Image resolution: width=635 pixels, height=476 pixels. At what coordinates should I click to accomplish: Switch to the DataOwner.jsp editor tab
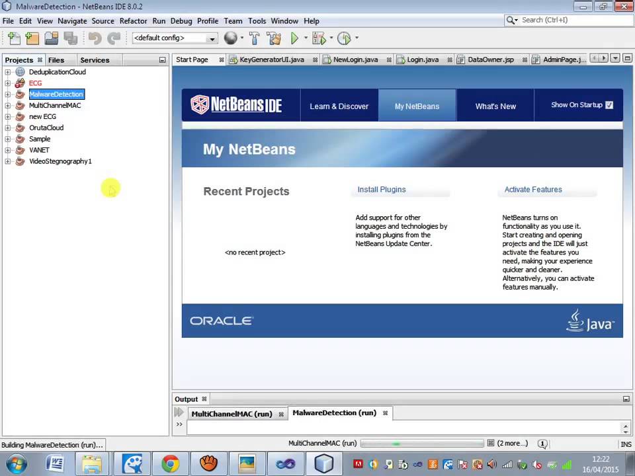[x=490, y=59]
